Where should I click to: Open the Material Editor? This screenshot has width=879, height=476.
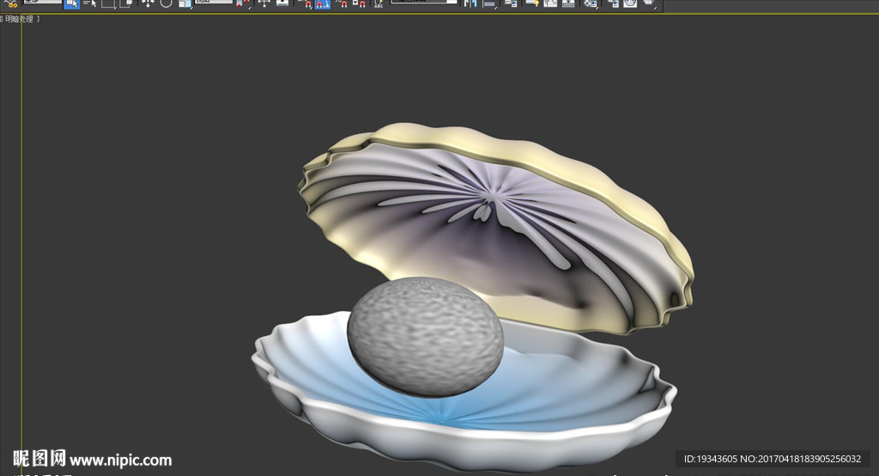pos(591,3)
